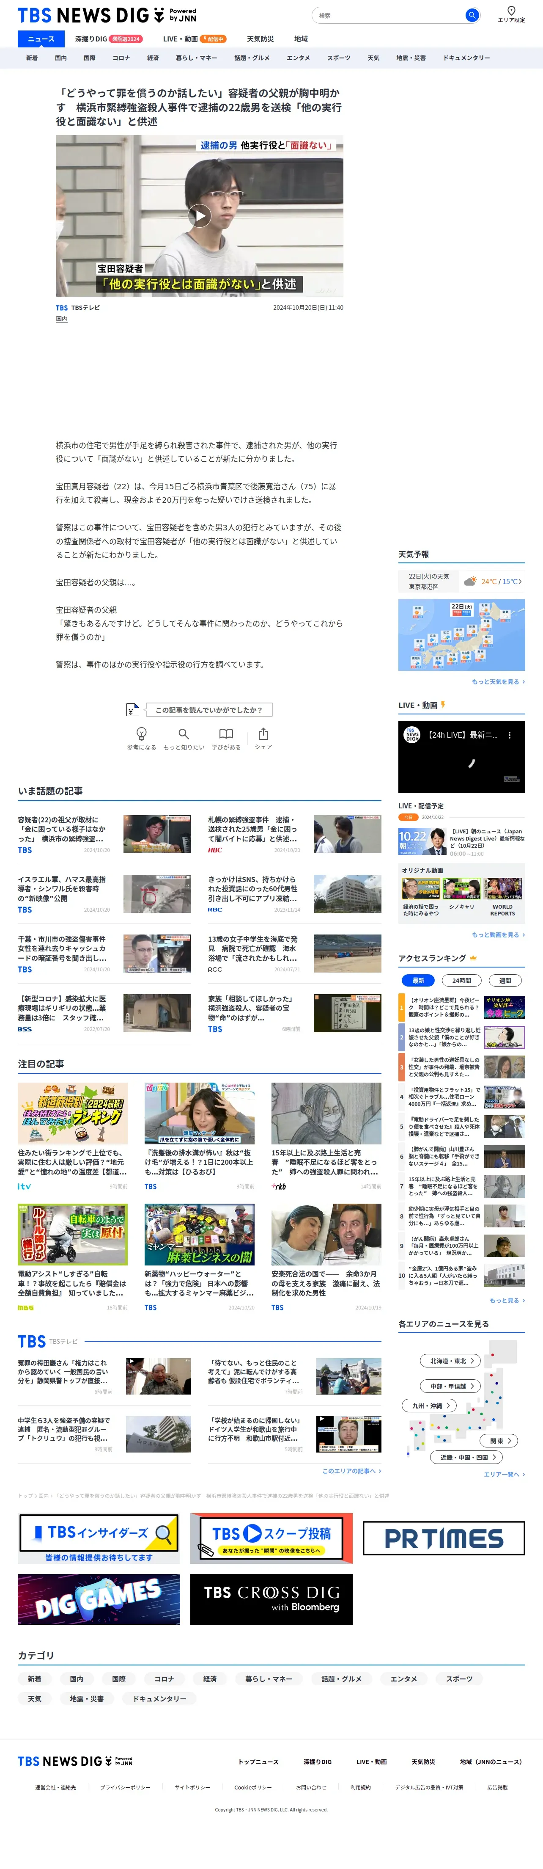Viewport: 543px width, 1869px height.
Task: Expand もっと見る under access ranking
Action: coord(507,1300)
